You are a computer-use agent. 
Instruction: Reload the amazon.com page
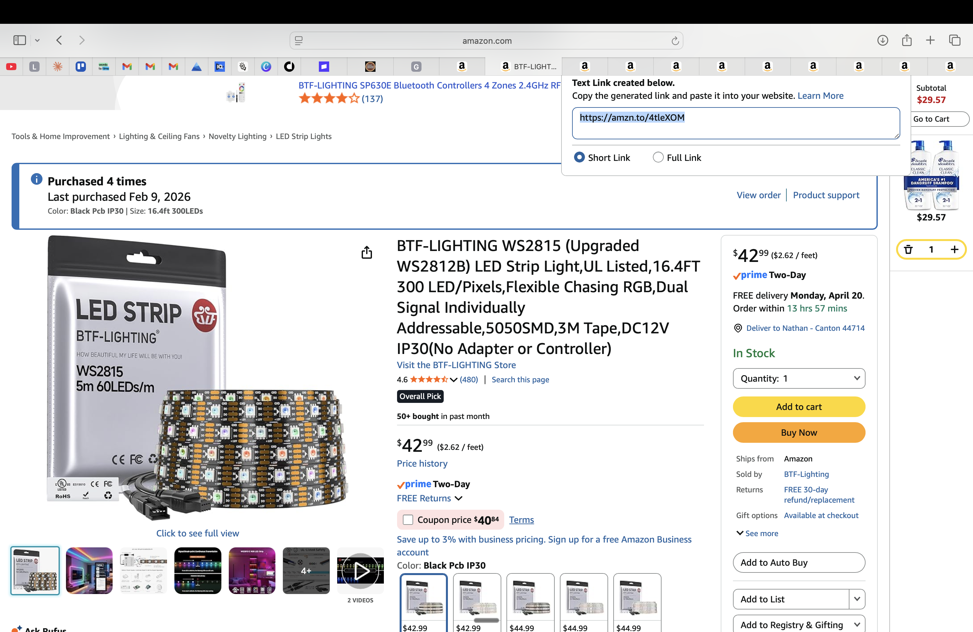675,41
